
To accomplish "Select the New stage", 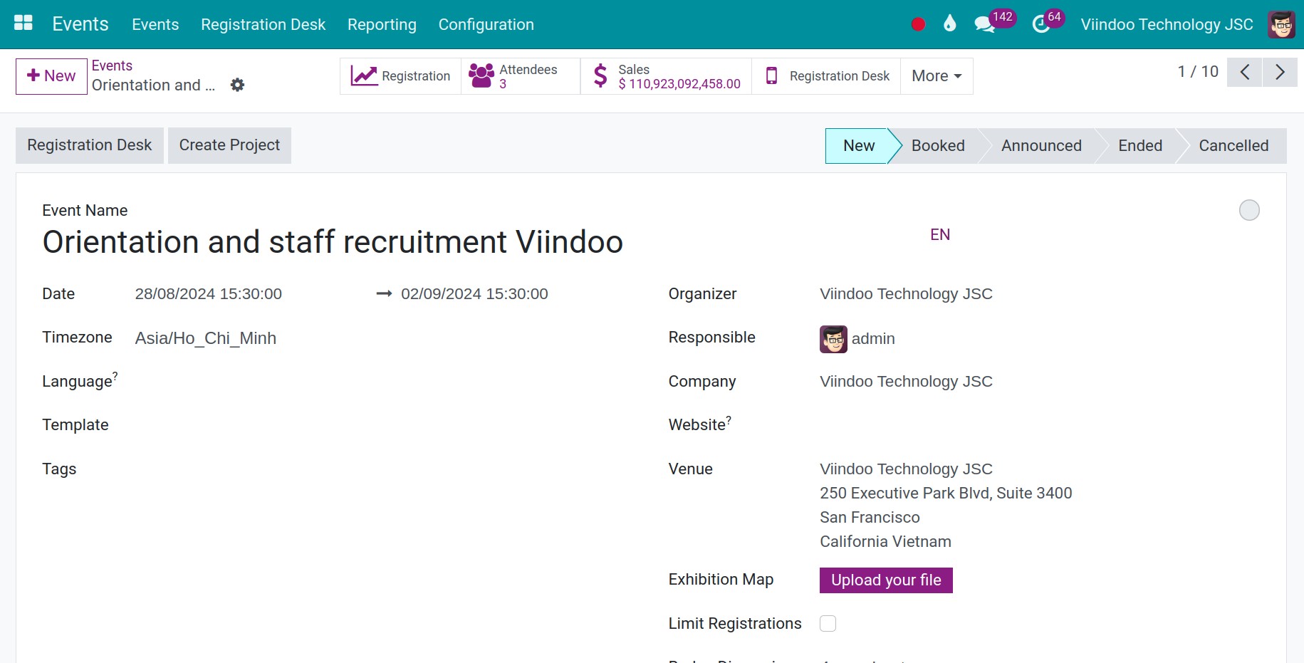I will [859, 145].
